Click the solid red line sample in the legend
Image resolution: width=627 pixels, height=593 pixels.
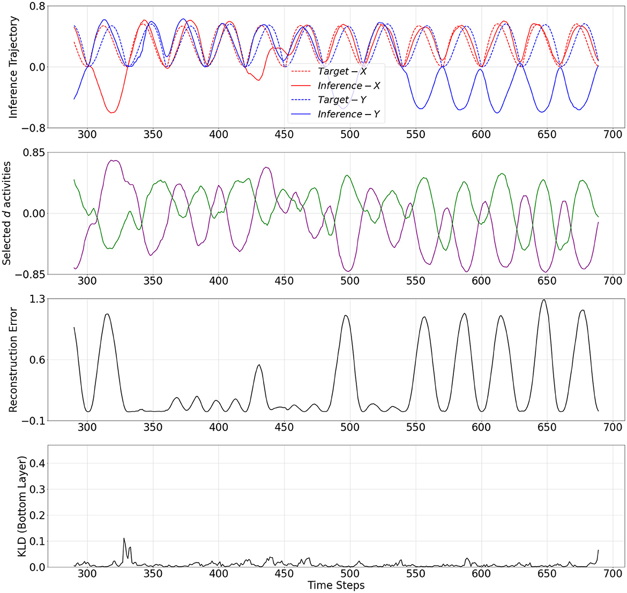pos(301,86)
